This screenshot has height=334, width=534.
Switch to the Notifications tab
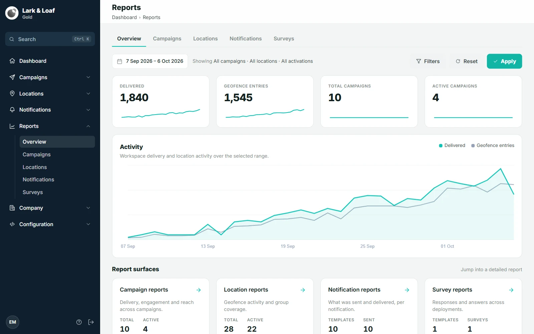(x=246, y=38)
